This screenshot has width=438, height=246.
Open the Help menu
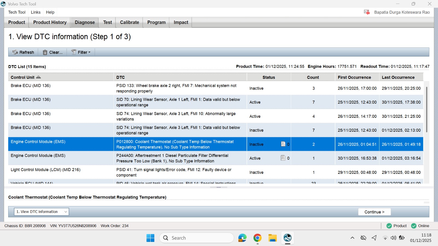(50, 12)
